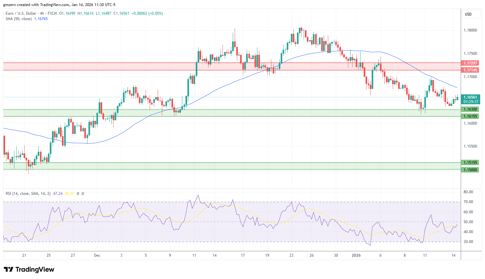The height and width of the screenshot is (279, 485).
Task: Click the 17 date label on time axis
Action: (243, 255)
